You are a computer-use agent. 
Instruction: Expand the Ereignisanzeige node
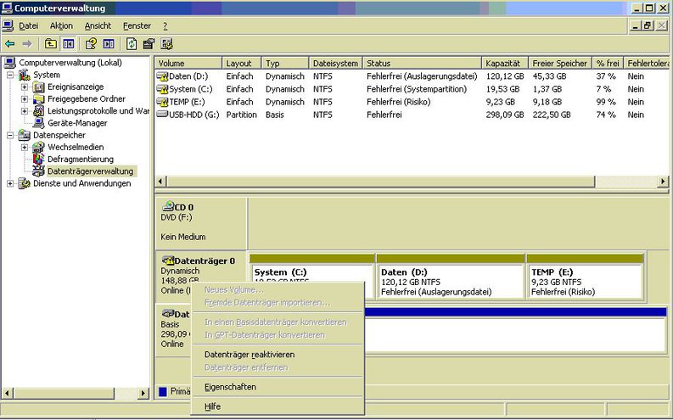25,87
